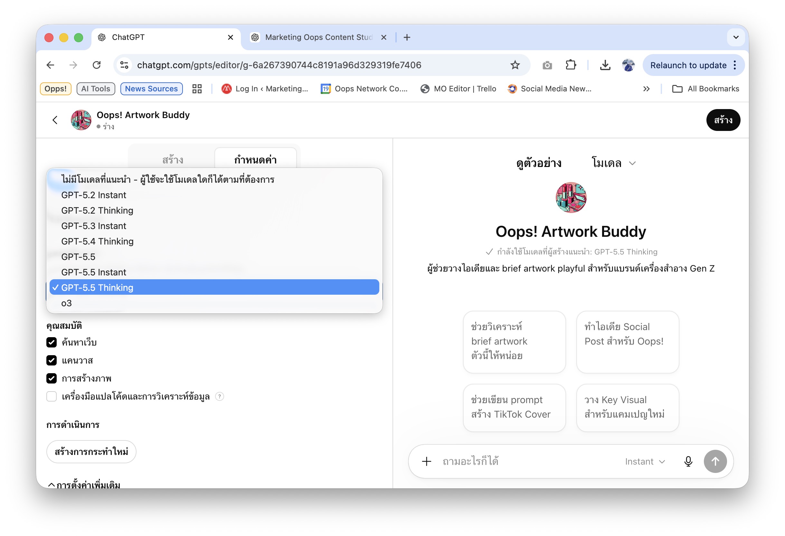The height and width of the screenshot is (536, 785).
Task: Toggle the แคนวาส checkbox
Action: click(51, 360)
